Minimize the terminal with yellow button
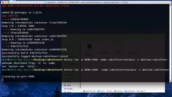Viewport: 172px width, 97px height. coord(6,2)
